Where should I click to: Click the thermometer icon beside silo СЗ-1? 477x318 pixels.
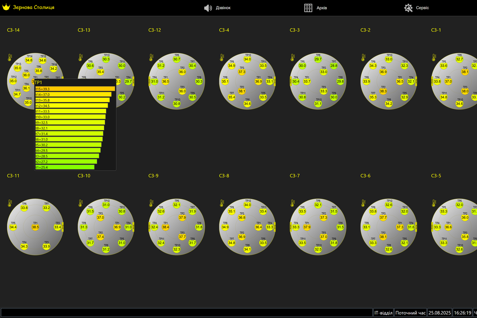[x=434, y=57]
